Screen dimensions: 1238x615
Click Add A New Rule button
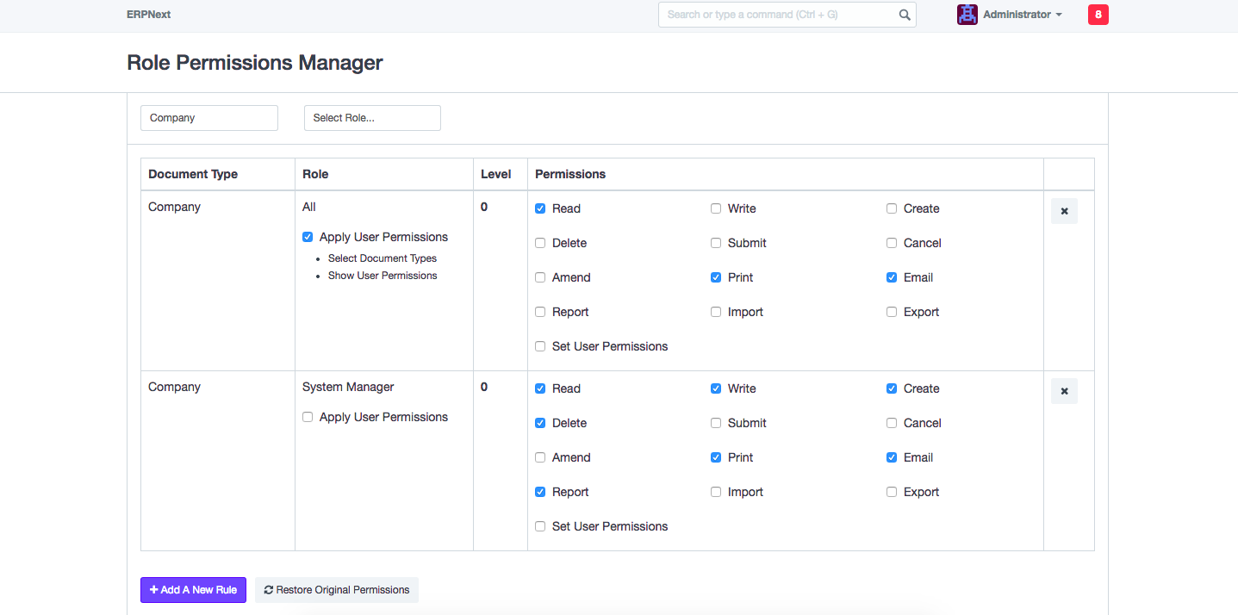point(193,590)
